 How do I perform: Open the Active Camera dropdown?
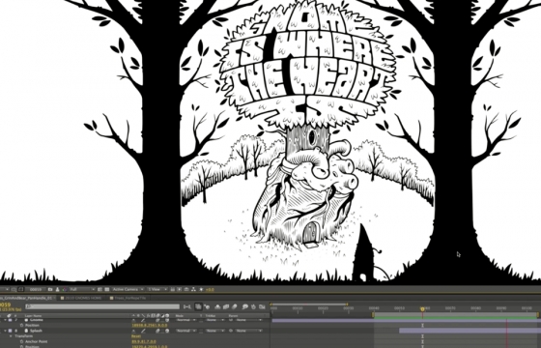click(128, 289)
